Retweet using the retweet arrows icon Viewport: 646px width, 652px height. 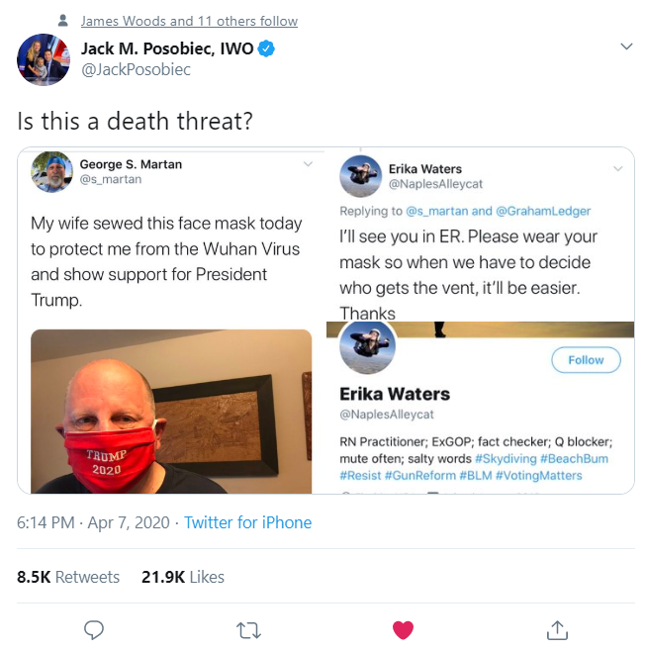click(248, 630)
